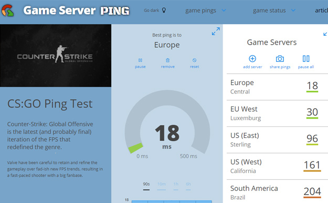Viewport: 328px width, 203px height.
Task: Open the game status dropdown menu
Action: coord(274,10)
